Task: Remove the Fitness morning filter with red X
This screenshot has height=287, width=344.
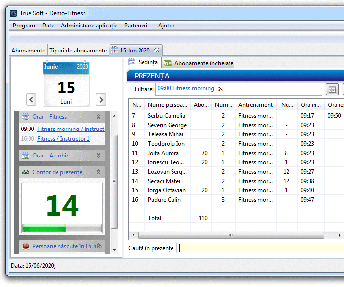Action: [x=220, y=89]
